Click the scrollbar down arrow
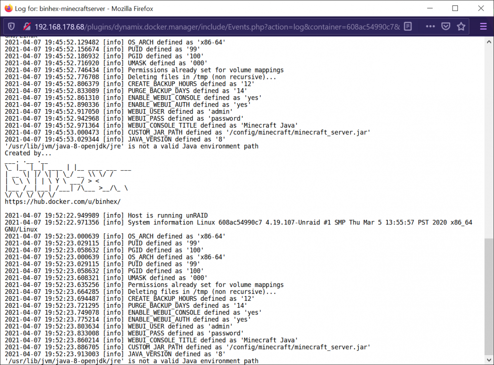This screenshot has height=365, width=494. tap(489, 360)
